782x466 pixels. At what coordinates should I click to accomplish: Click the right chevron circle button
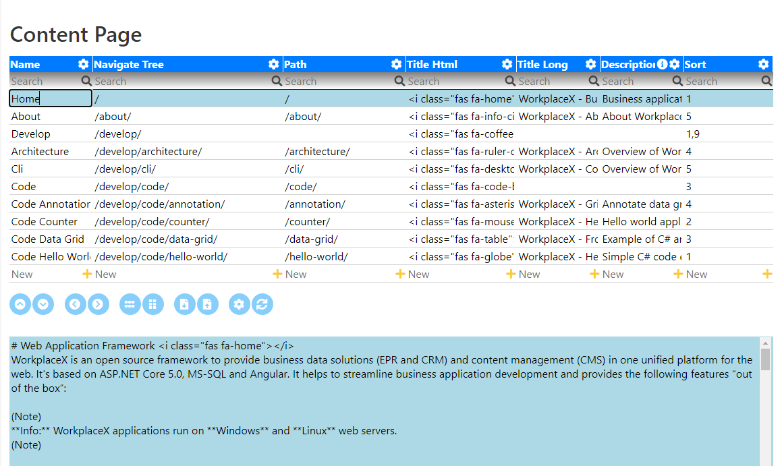pos(99,304)
